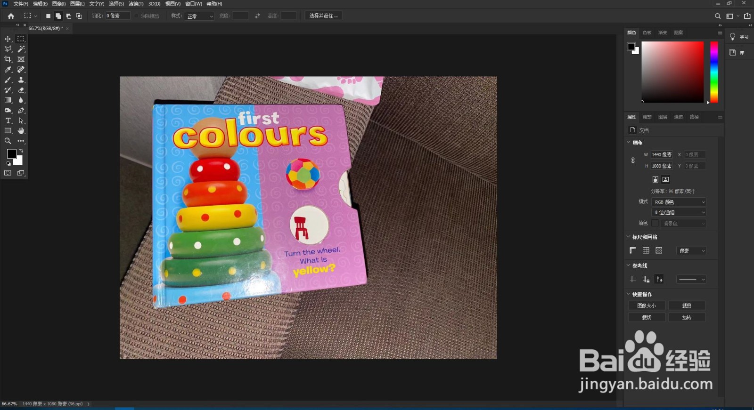Select the History Brush tool
Screen dimensions: 754x410
pos(8,90)
